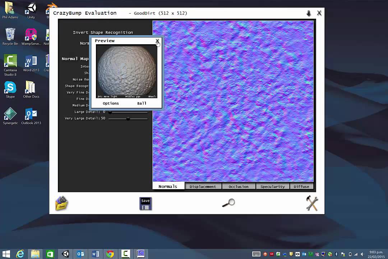Open the Outlook taskbar icon

click(x=80, y=254)
